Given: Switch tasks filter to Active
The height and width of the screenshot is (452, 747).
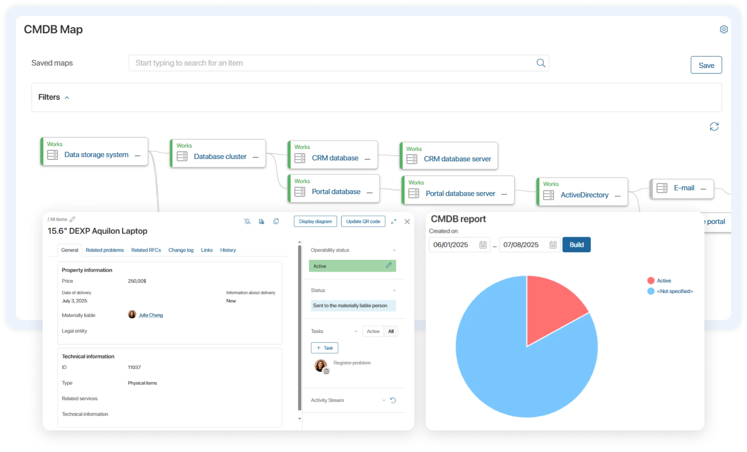Looking at the screenshot, I should click(x=373, y=331).
